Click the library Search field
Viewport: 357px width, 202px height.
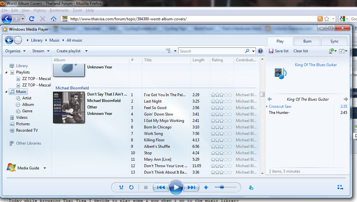(x=212, y=51)
